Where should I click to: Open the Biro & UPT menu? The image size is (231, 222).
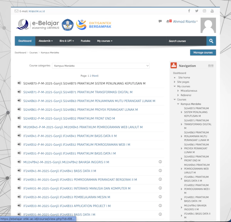67,41
